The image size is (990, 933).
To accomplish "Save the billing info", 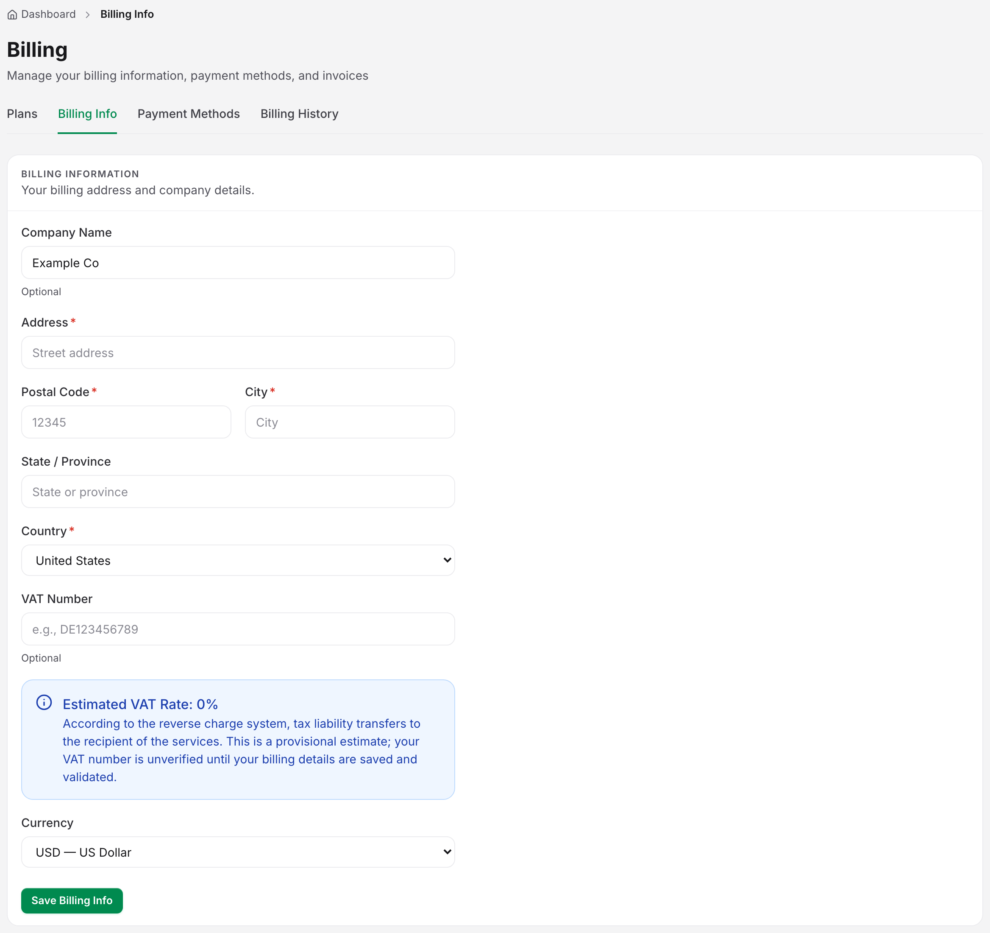I will [72, 901].
